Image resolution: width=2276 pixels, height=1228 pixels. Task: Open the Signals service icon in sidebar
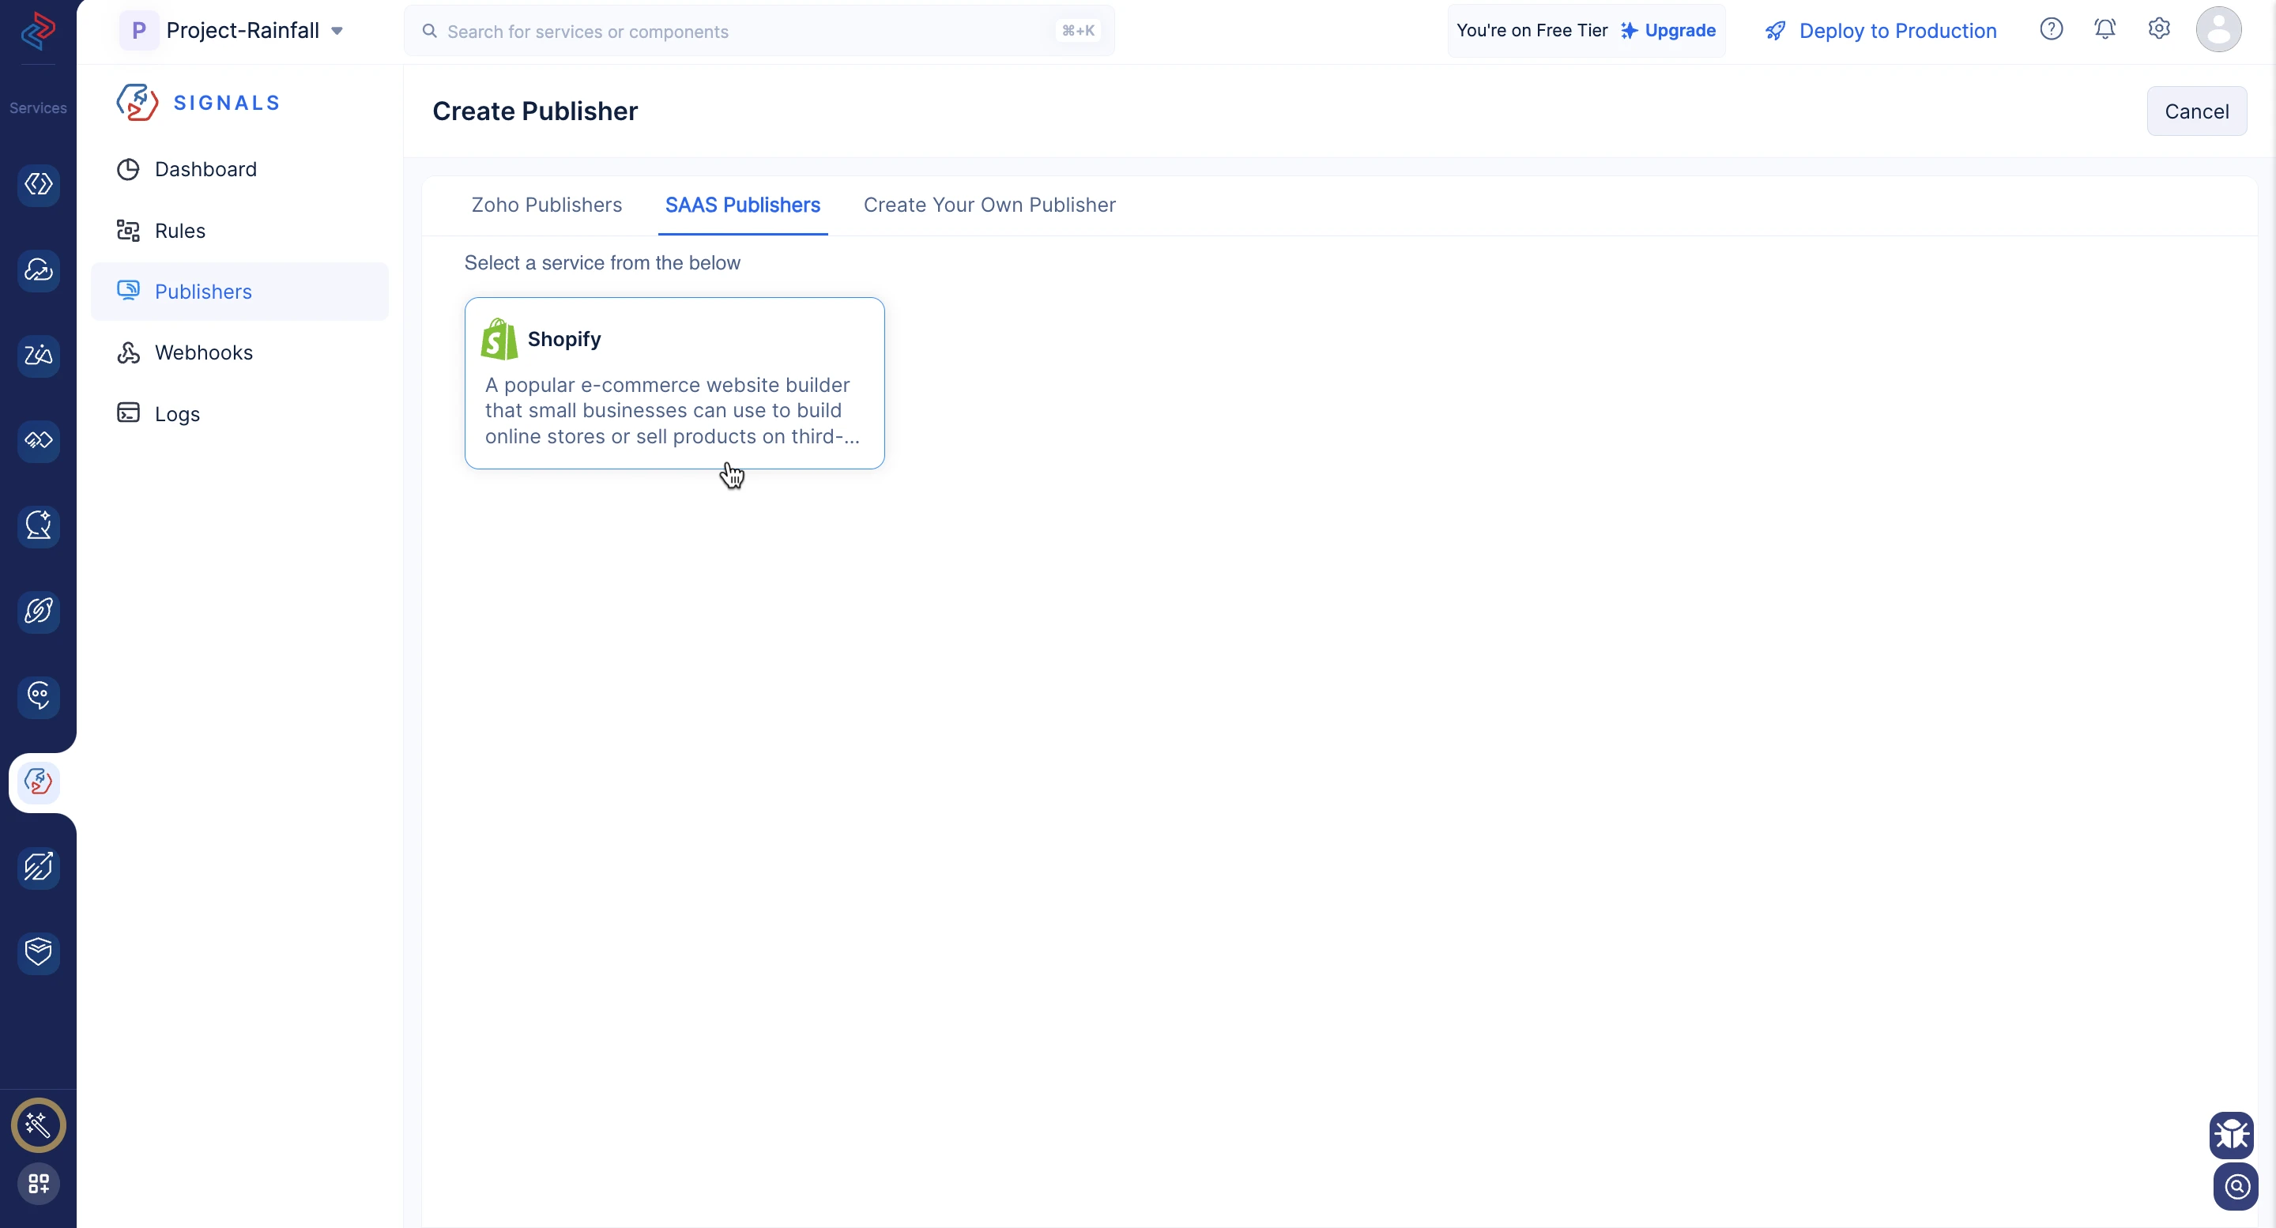(38, 782)
